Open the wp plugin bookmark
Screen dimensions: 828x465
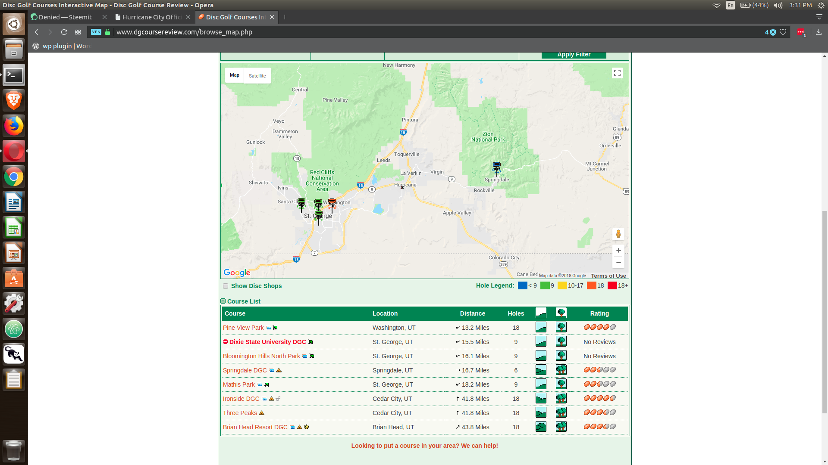[63, 46]
